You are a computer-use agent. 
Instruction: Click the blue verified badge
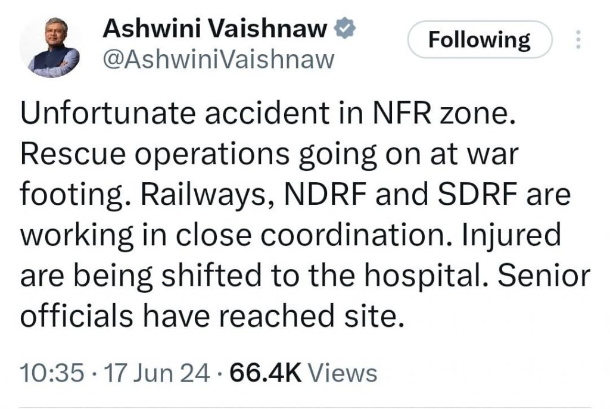tap(344, 28)
